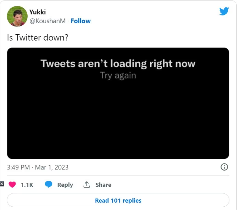Click the Mar 1, 2023 date text
Viewport: 237px width, 210px height.
pyautogui.click(x=52, y=167)
